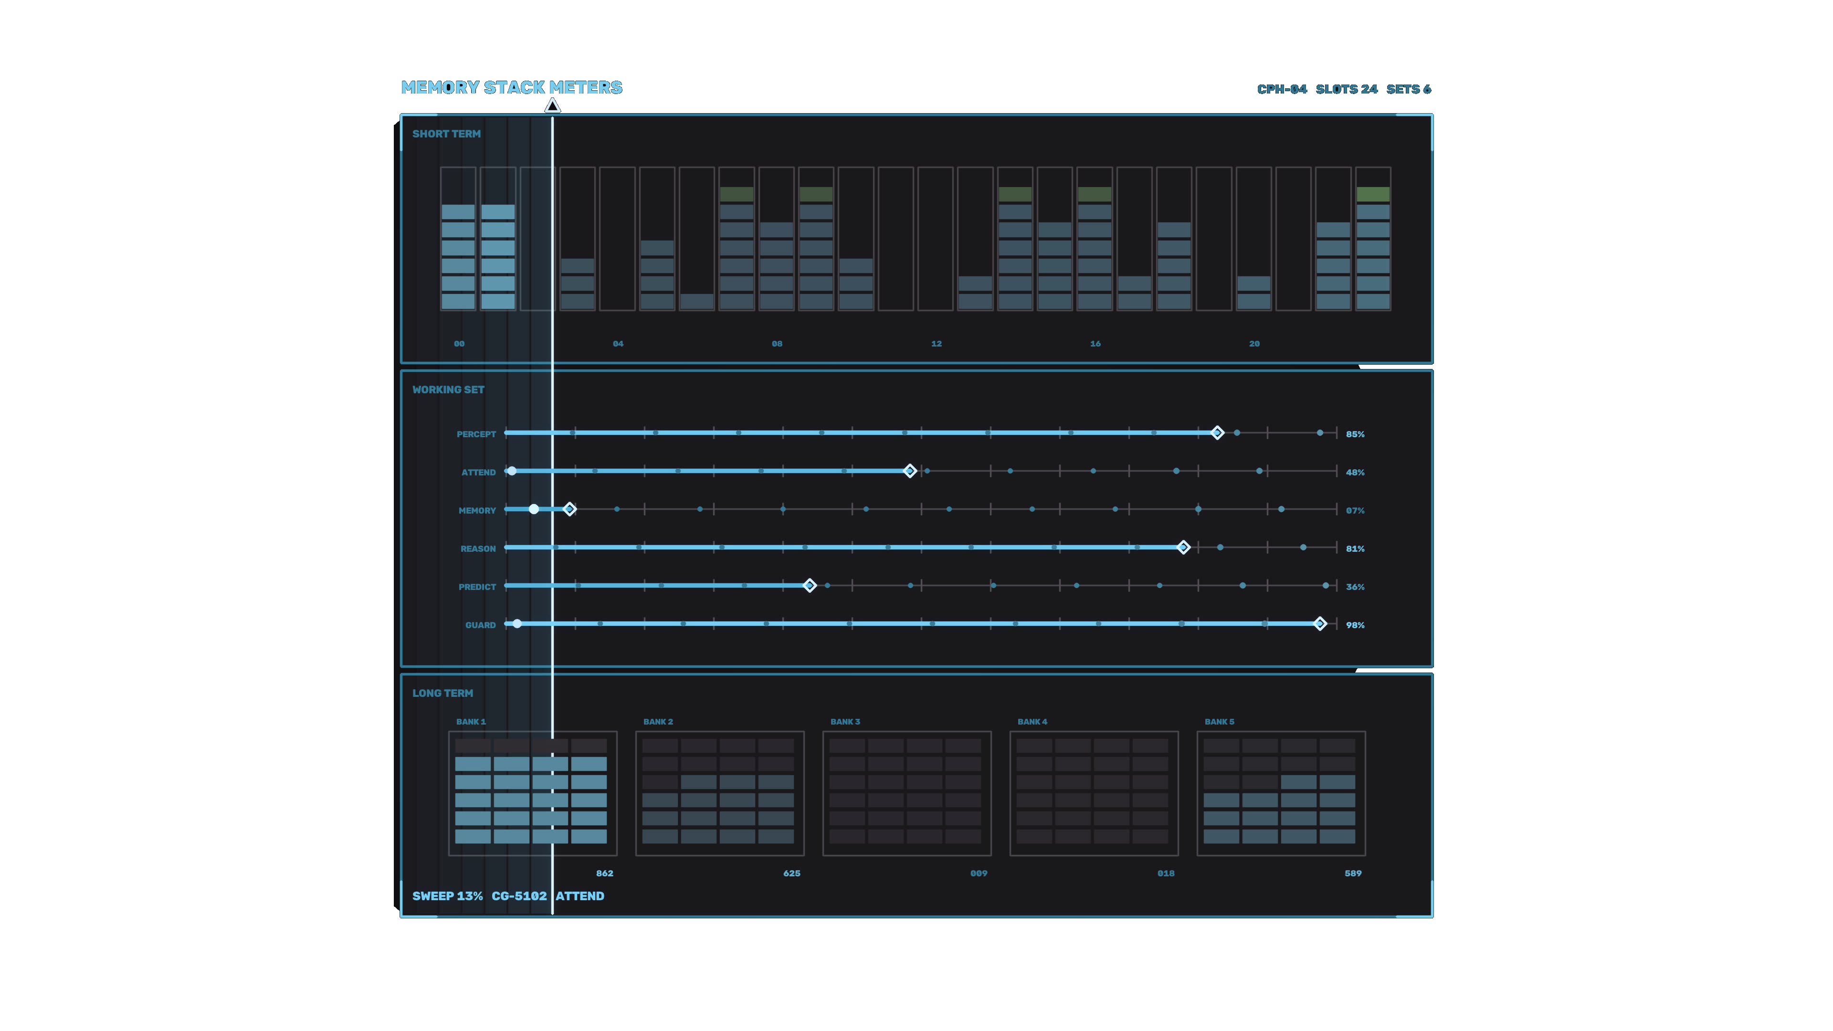Click the MEMORY slider diamond handle
Viewport: 1833px width, 1031px height.
[569, 509]
